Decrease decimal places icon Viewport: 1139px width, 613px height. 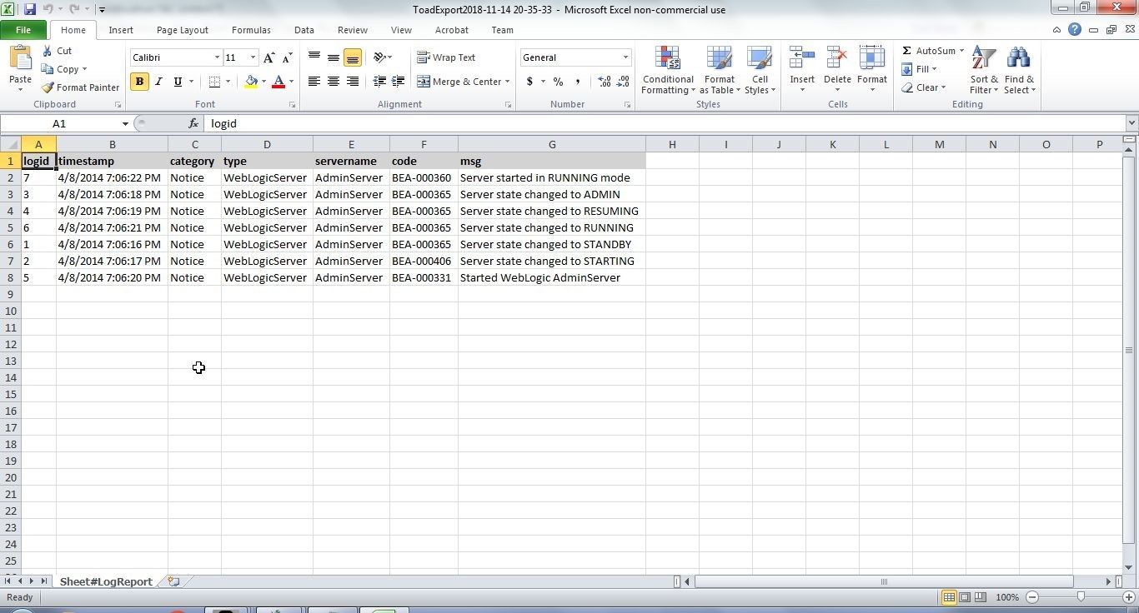click(x=623, y=82)
